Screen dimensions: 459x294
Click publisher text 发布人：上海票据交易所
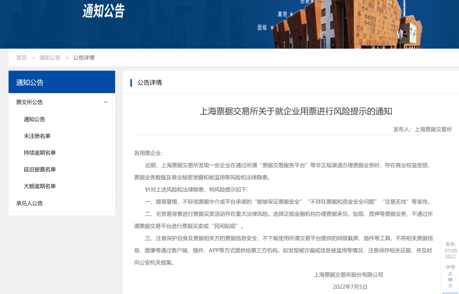(x=422, y=129)
